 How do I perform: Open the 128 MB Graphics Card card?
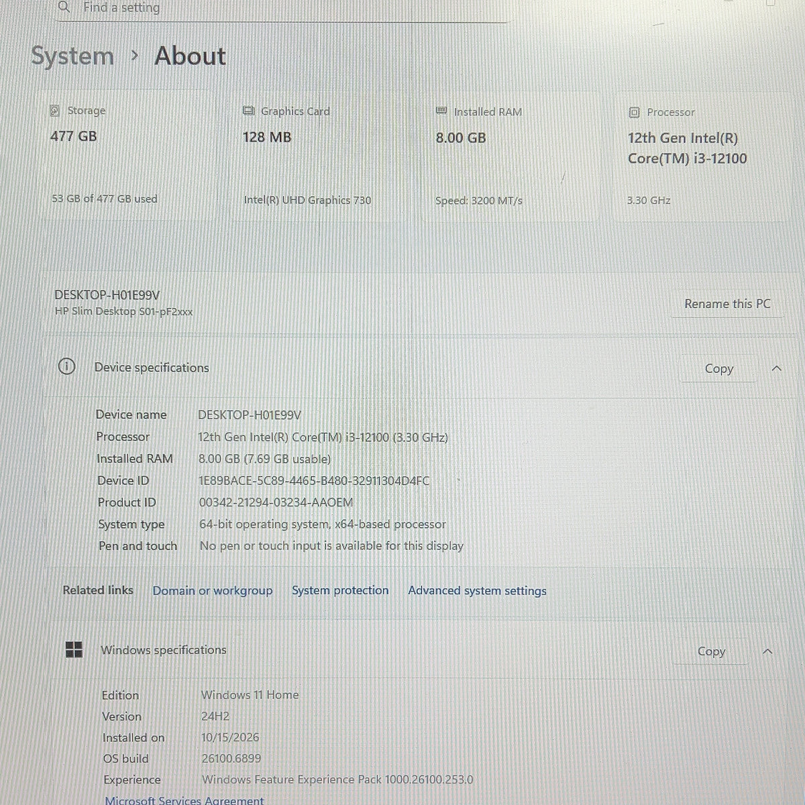[318, 157]
